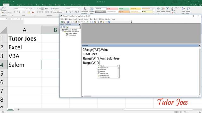This screenshot has width=202, height=113.
Task: Click View Microsoft Excel icon in VBA toolbar
Action: tap(62, 22)
